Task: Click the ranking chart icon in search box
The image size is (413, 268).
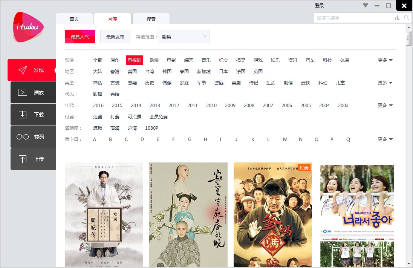Action: tap(397, 18)
